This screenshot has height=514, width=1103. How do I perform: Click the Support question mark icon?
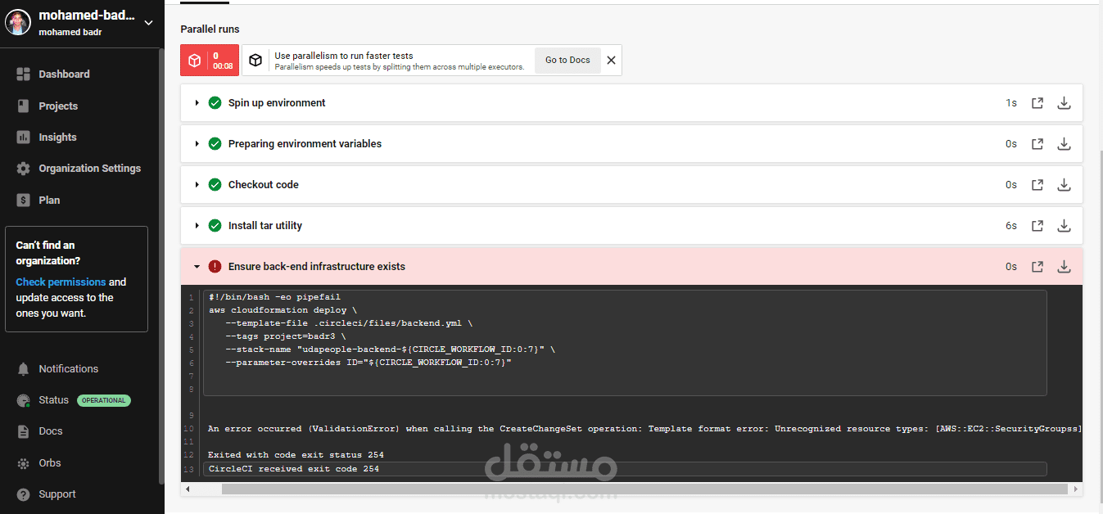coord(23,494)
